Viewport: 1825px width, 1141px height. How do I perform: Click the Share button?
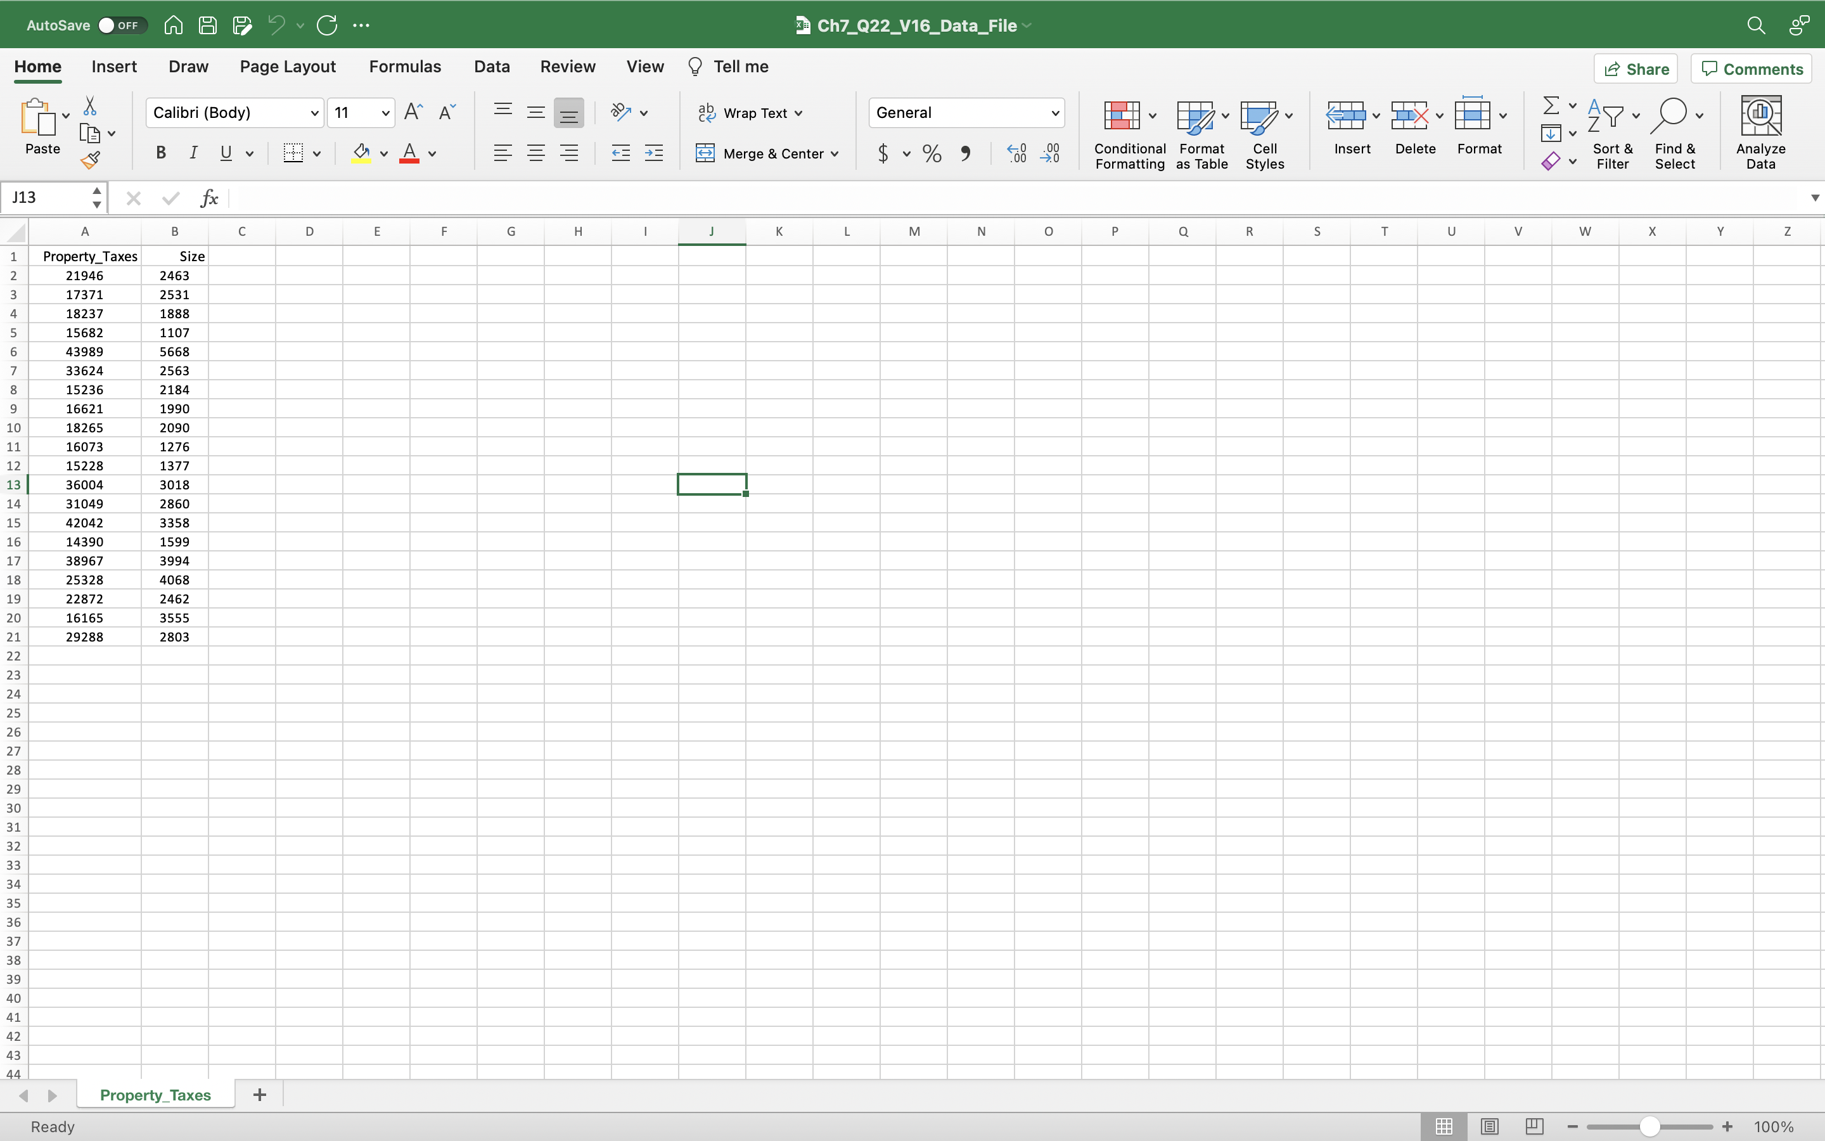pos(1636,68)
